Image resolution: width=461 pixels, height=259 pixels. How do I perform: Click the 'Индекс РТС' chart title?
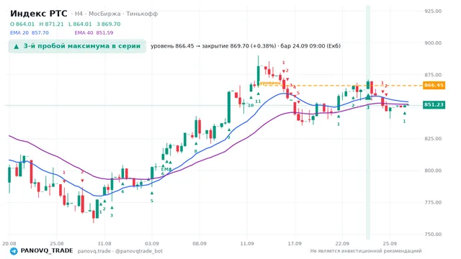[38, 14]
